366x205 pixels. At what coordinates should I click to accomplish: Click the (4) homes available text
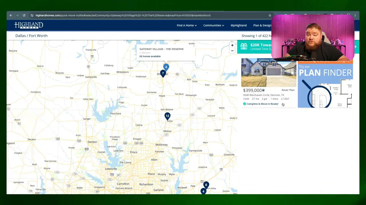150,56
